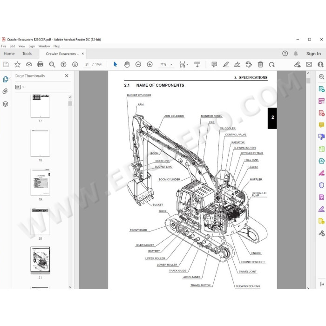Click document scroll down arrow
The width and height of the screenshot is (326, 326).
[x=308, y=288]
